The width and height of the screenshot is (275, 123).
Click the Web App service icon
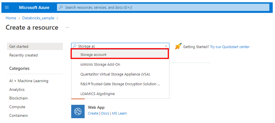tap(78, 111)
